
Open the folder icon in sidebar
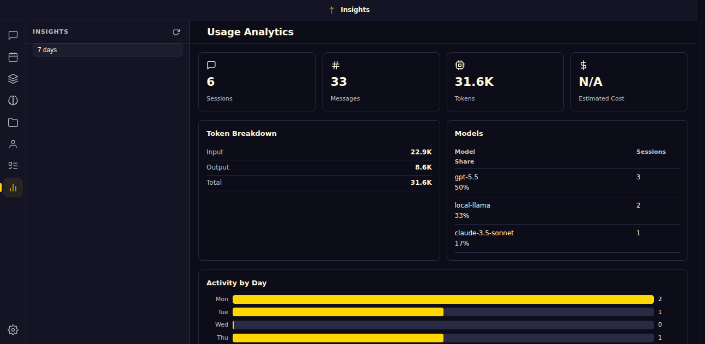(x=13, y=122)
